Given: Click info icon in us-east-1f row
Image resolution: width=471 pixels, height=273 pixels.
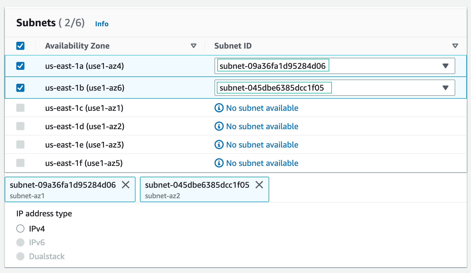Looking at the screenshot, I should click(219, 163).
